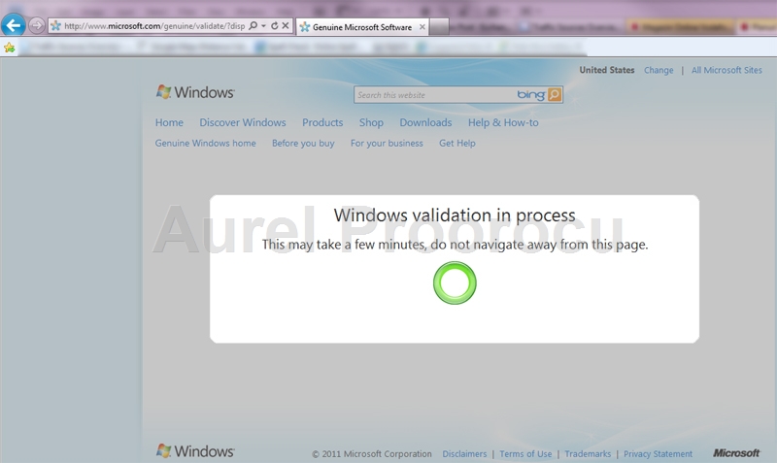Screen dimensions: 777x463
Task: Open the Discover Windows menu item
Action: coord(243,123)
